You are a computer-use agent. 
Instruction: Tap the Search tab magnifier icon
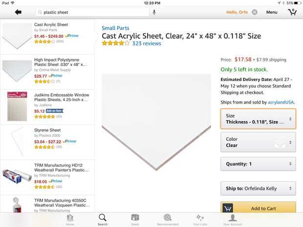pyautogui.click(x=102, y=219)
